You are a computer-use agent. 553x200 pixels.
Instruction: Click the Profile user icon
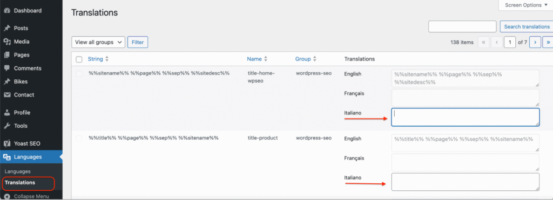pos(6,113)
